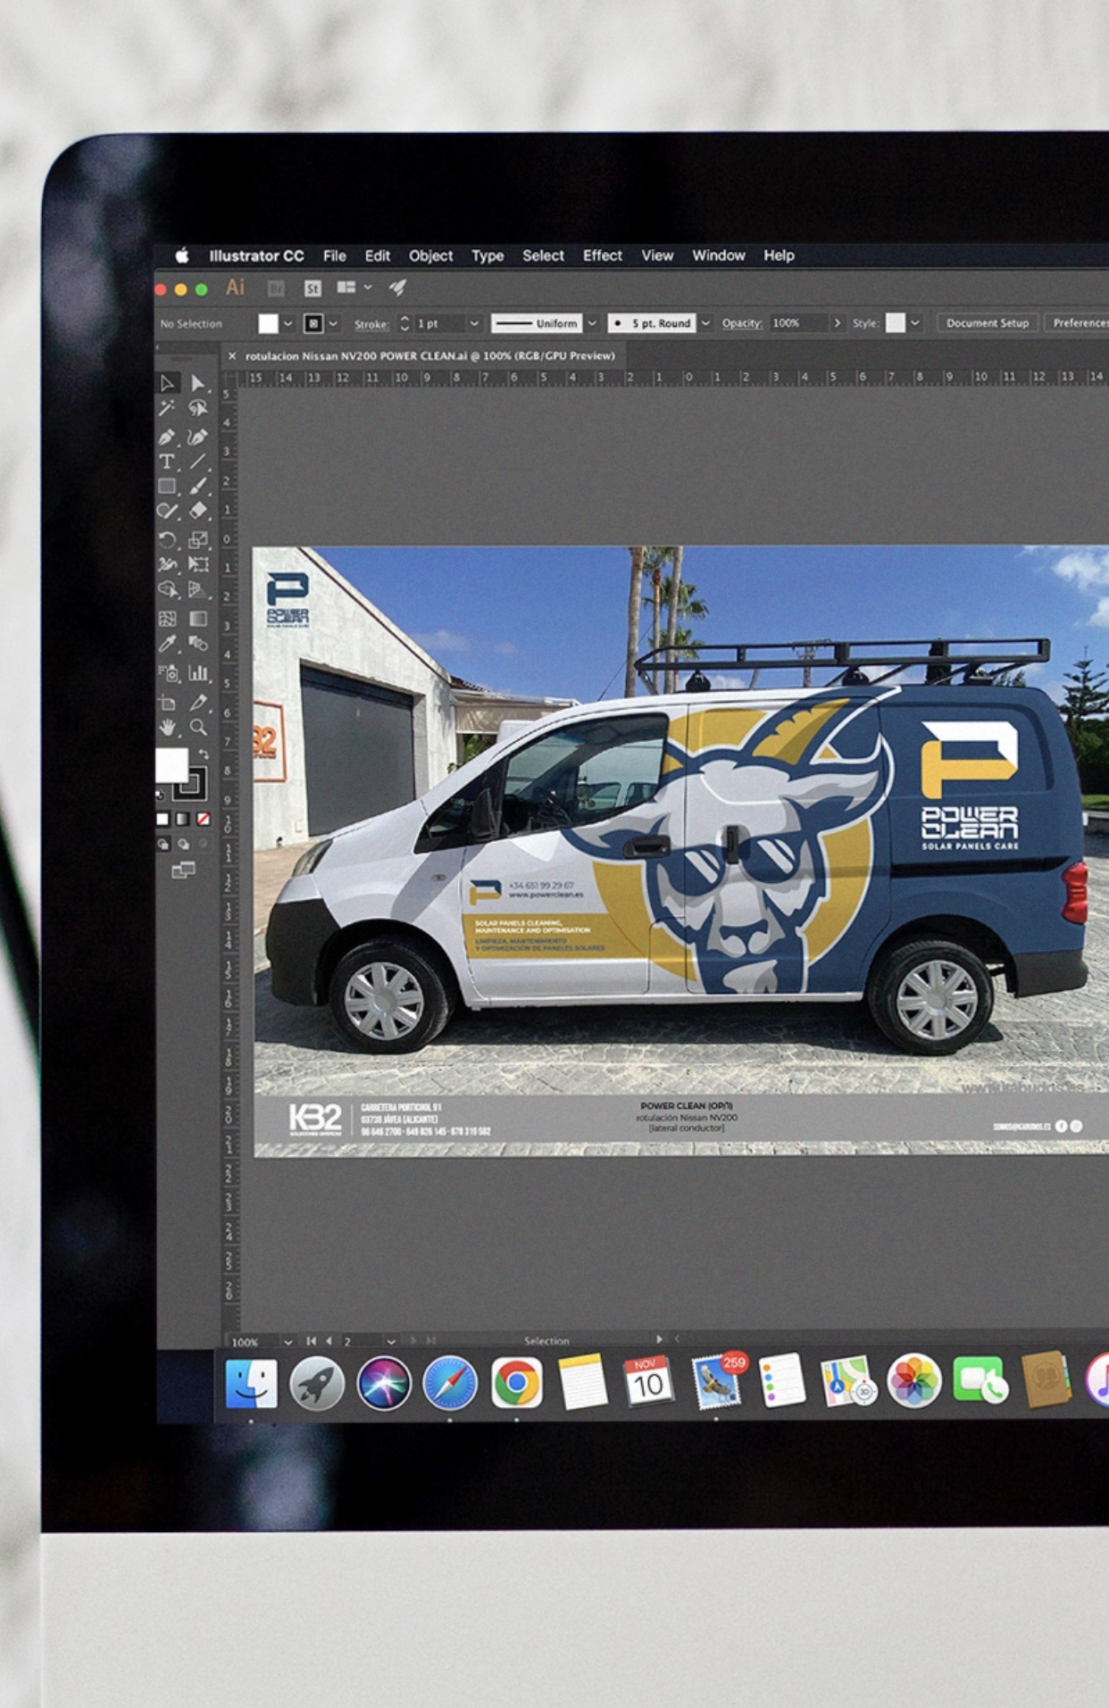
Task: Open the Object menu
Action: coord(430,255)
